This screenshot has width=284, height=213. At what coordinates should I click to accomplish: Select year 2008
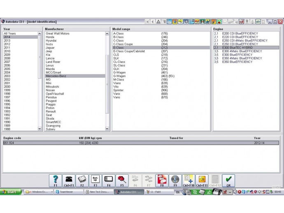(20, 58)
